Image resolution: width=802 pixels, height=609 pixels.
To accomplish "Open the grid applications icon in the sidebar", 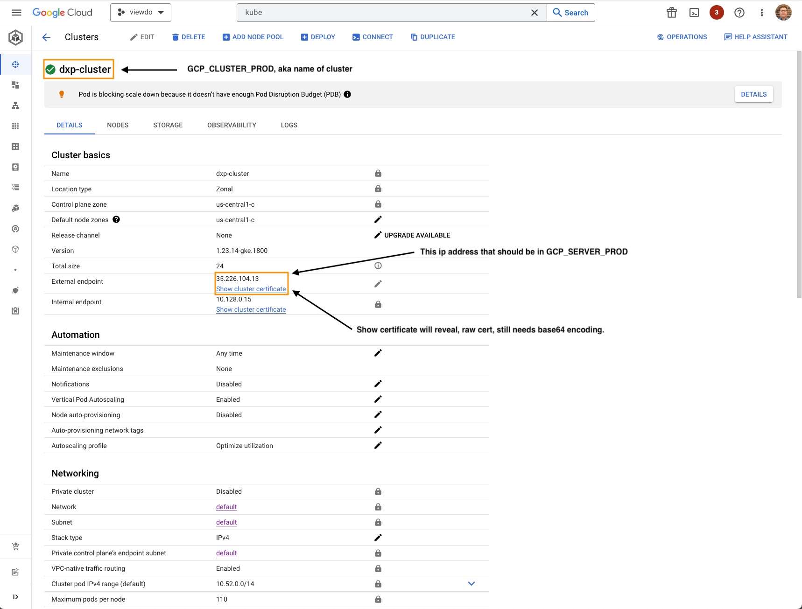I will click(x=15, y=126).
